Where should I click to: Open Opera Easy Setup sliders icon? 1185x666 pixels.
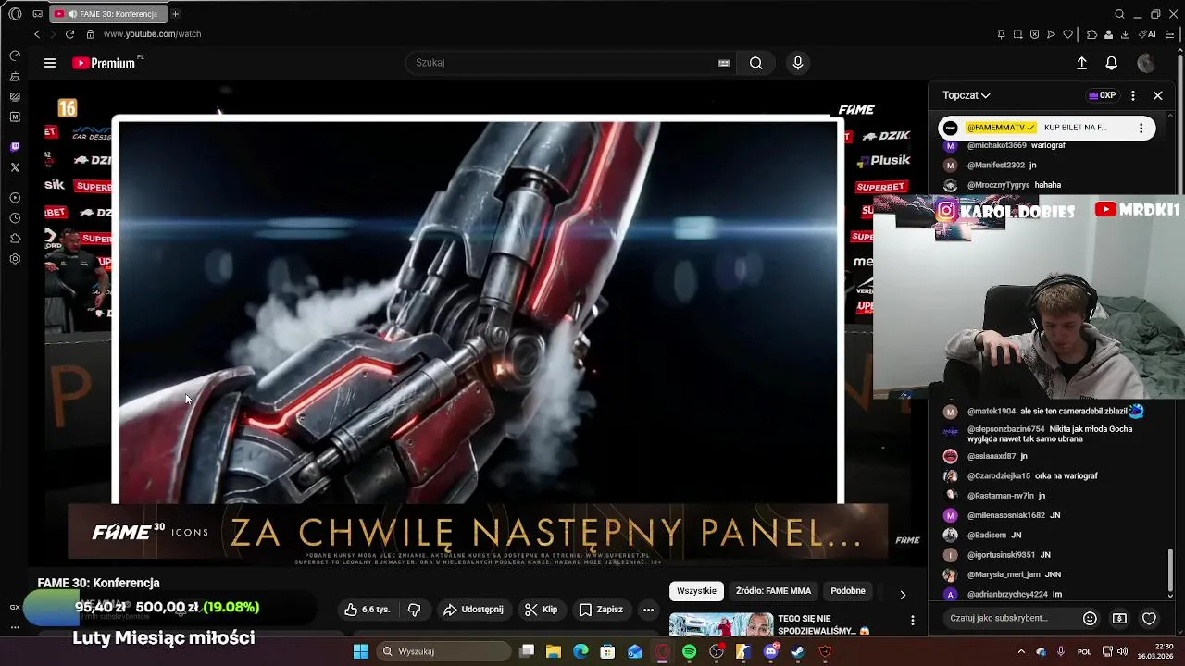(1168, 34)
